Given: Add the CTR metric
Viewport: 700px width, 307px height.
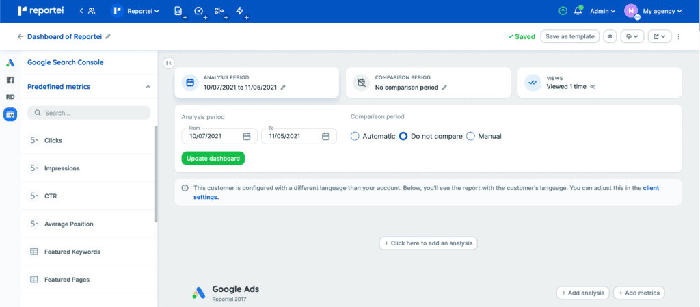Looking at the screenshot, I should [89, 196].
